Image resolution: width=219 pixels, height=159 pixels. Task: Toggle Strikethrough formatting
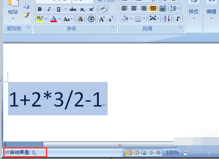pyautogui.click(x=73, y=9)
